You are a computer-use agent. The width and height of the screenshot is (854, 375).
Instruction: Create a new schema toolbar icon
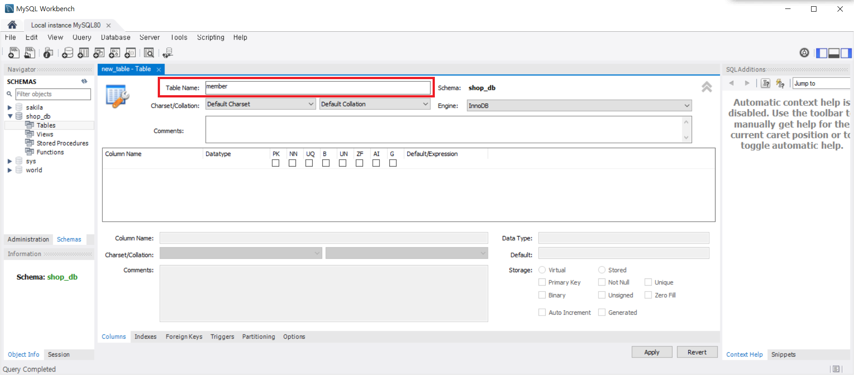67,53
